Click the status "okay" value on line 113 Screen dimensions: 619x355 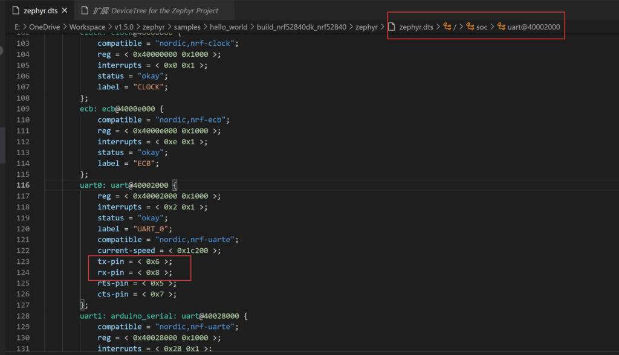tap(151, 153)
